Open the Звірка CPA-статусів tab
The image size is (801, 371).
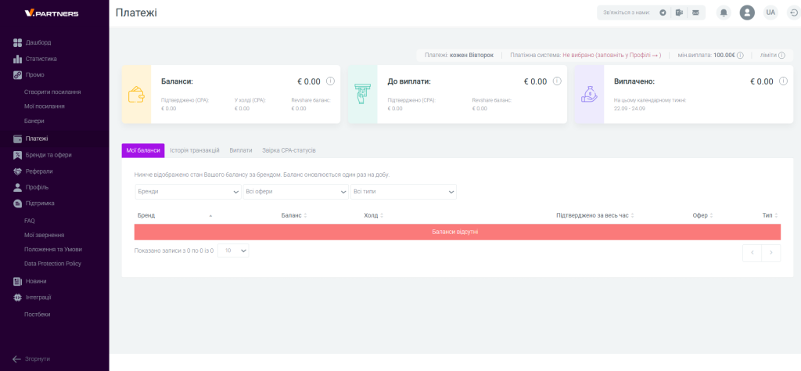pos(289,149)
